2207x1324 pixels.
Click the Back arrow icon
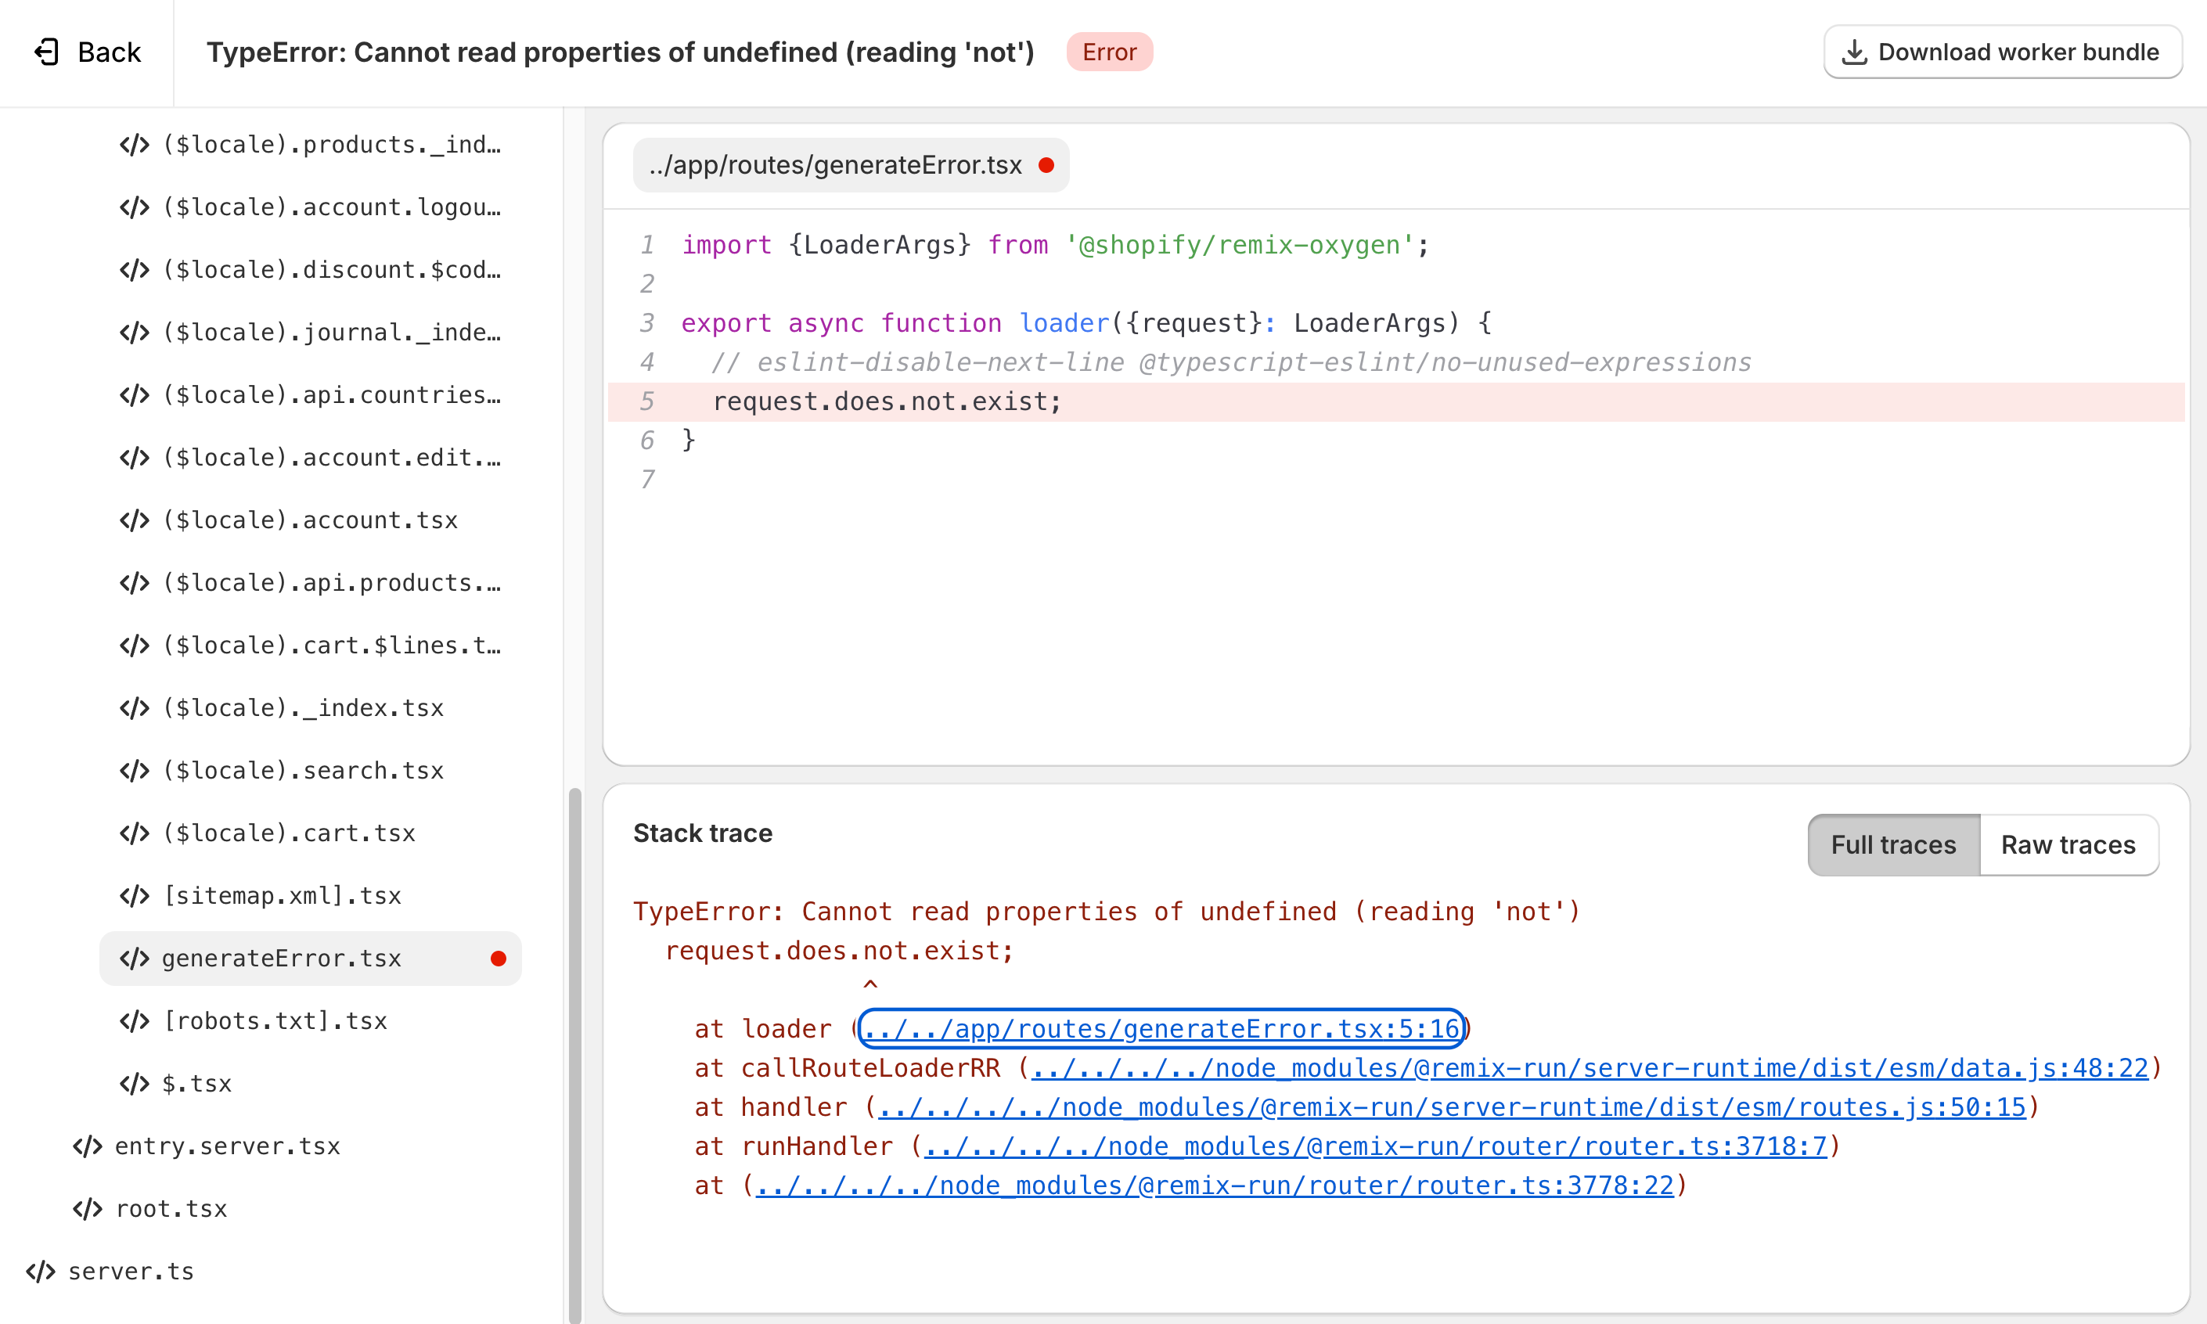pos(46,52)
